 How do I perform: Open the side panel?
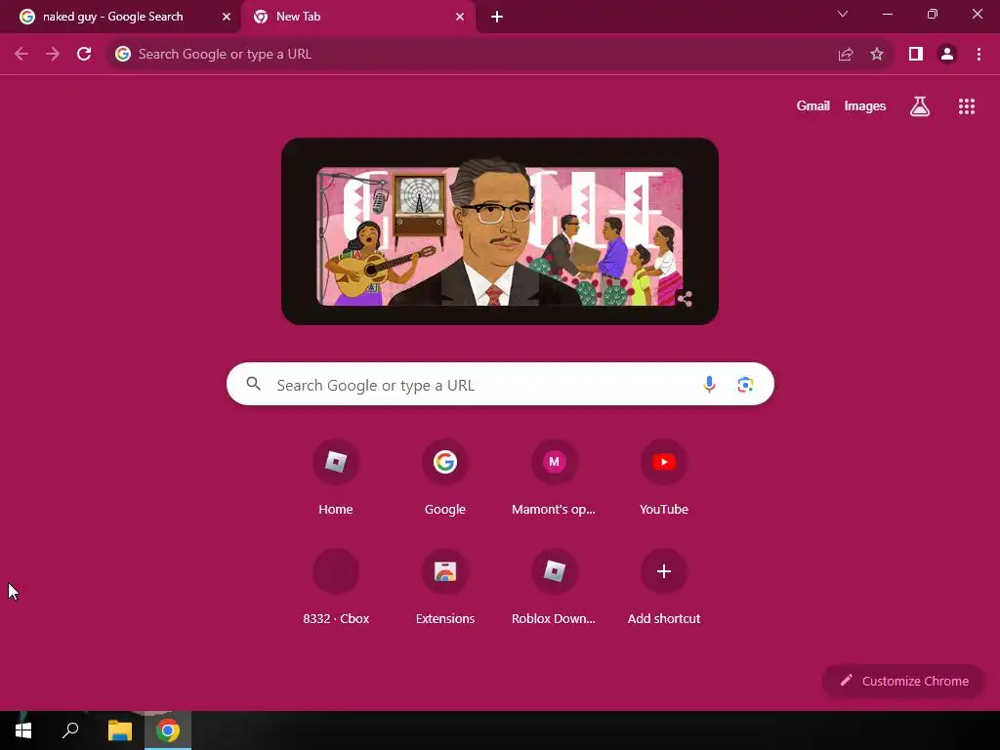(916, 55)
